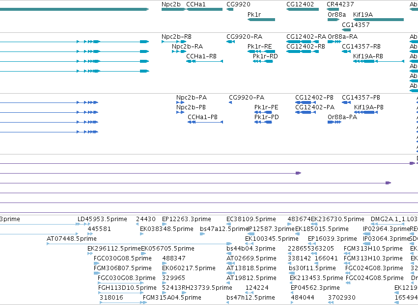
Task: Open feature labeled 166041
Action: coord(326,259)
